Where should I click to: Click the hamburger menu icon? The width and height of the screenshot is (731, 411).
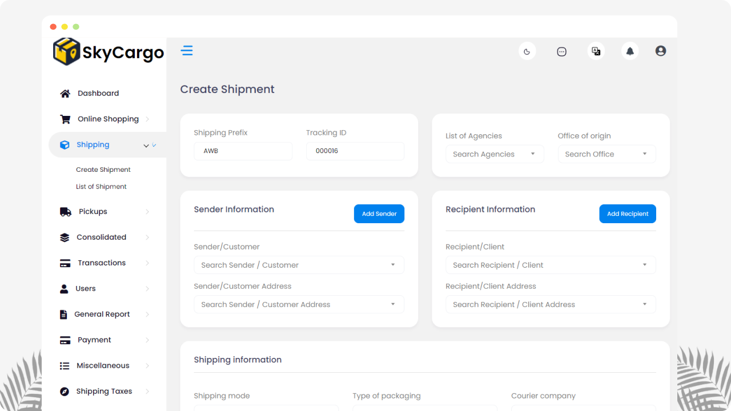click(187, 51)
